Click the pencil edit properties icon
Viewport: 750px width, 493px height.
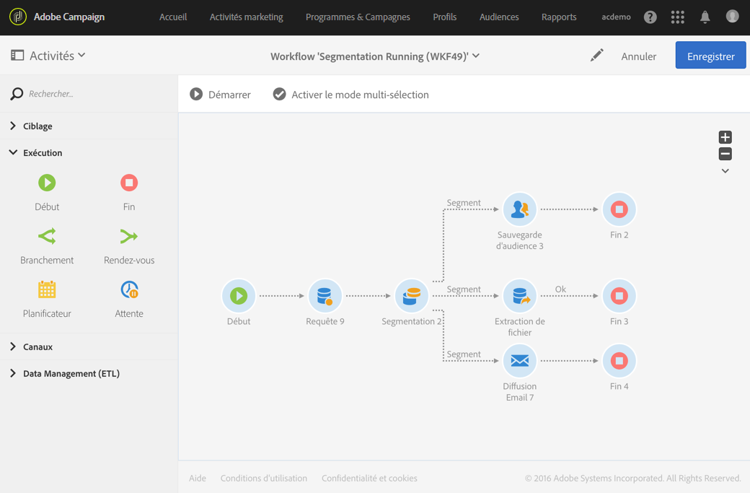[596, 56]
